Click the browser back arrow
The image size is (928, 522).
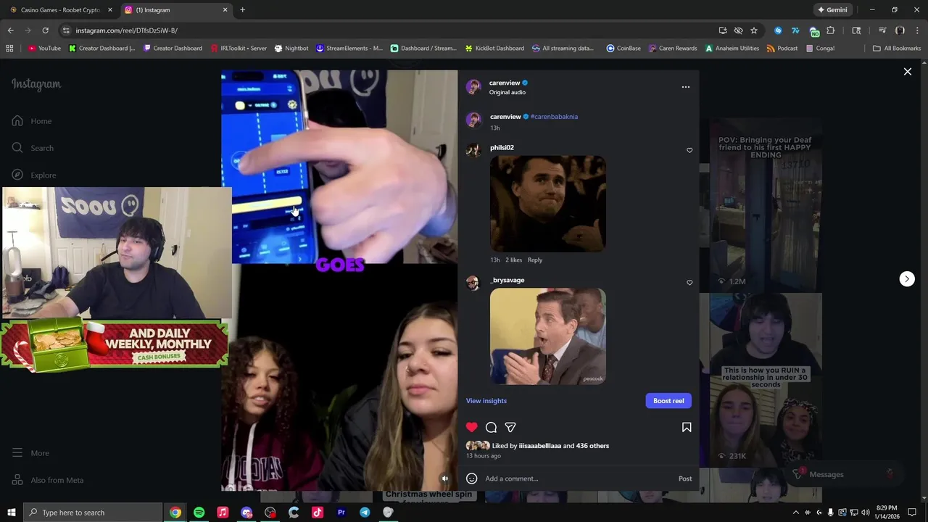pos(10,30)
